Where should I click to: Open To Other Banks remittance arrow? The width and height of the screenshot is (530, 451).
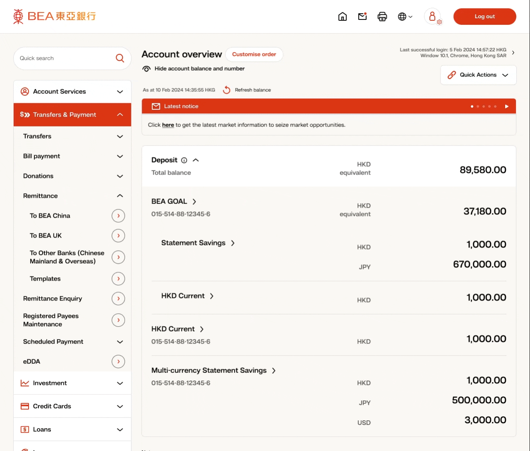coord(118,257)
